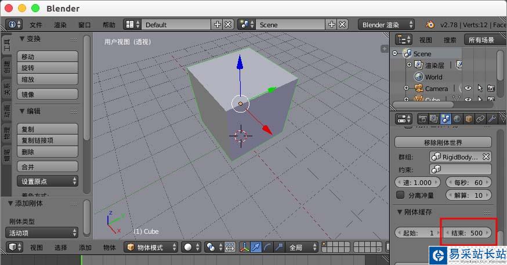Adjust the rigid body Speed 1.000 field

418,182
